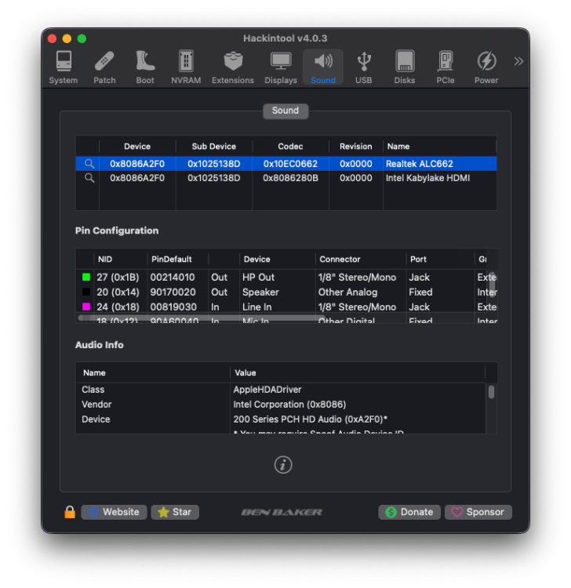This screenshot has width=571, height=588.
Task: Click the Codec column header
Action: pos(290,147)
